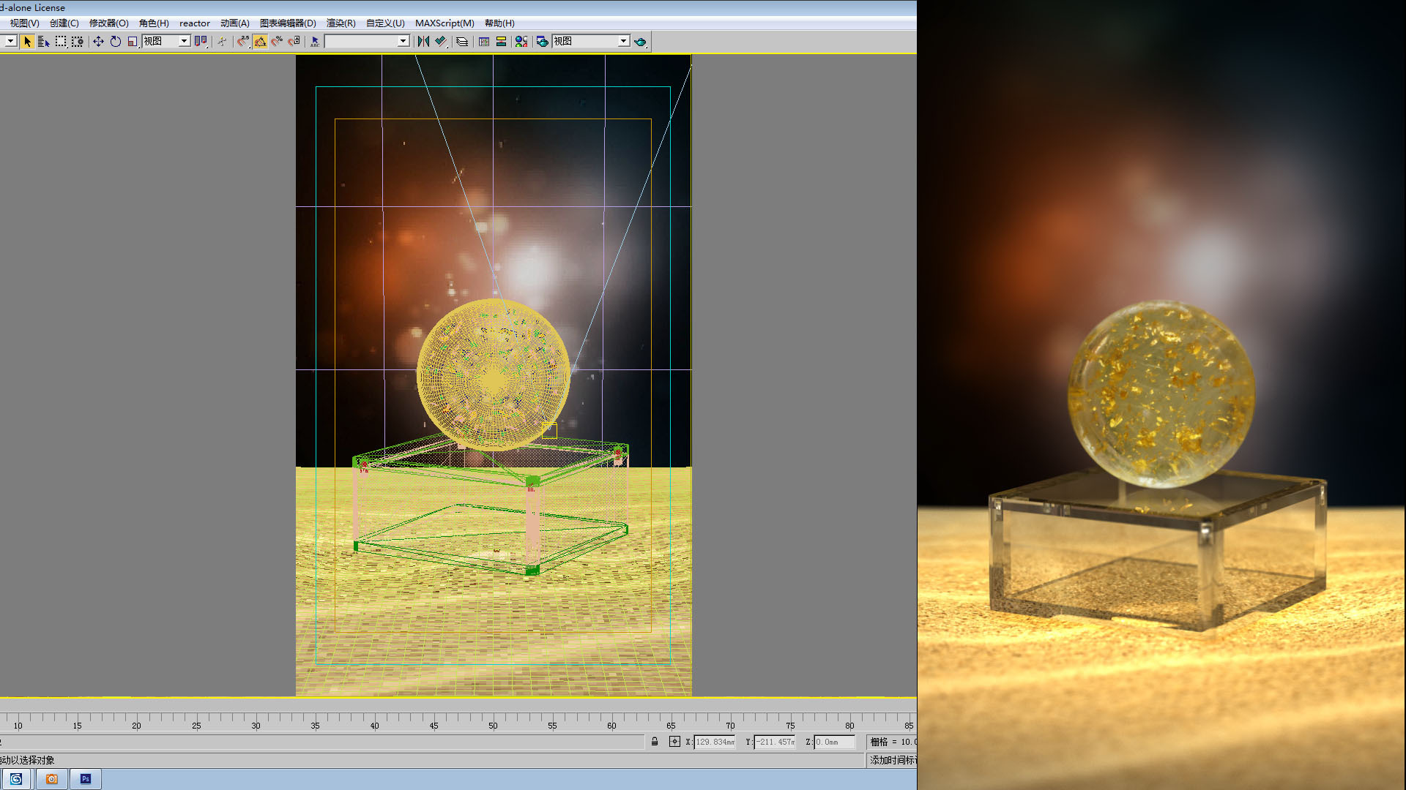Toggle the Angle Snap button
Viewport: 1406px width, 790px height.
(x=260, y=42)
